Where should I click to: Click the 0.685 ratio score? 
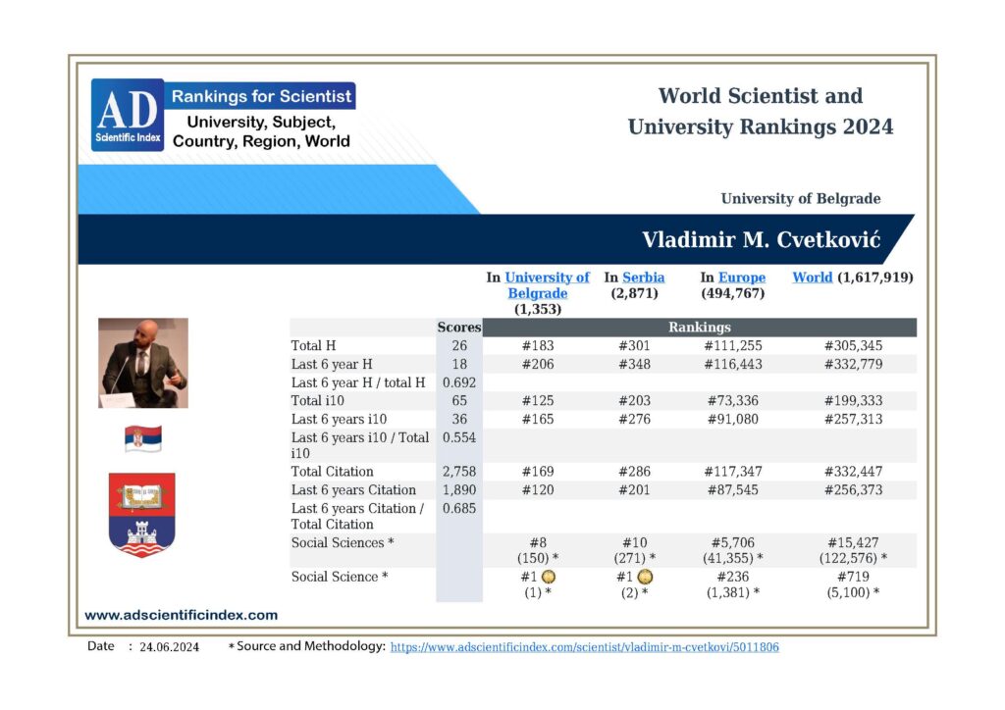459,509
